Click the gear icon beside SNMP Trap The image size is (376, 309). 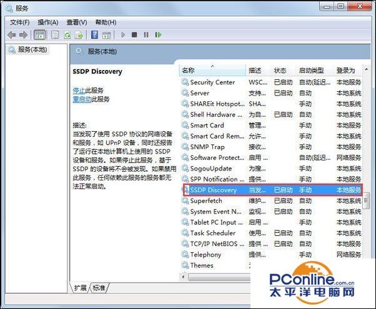tap(185, 147)
